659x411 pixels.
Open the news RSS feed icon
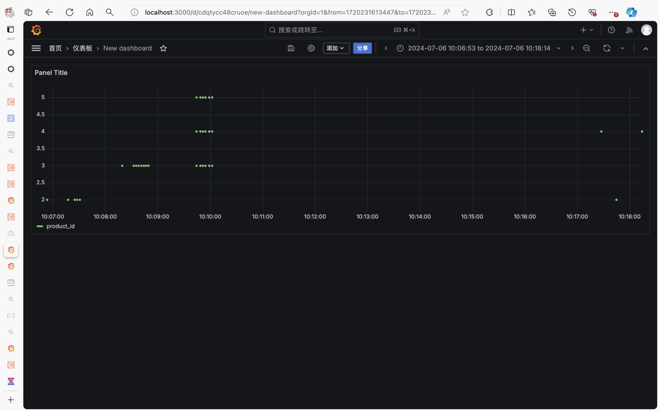(629, 30)
